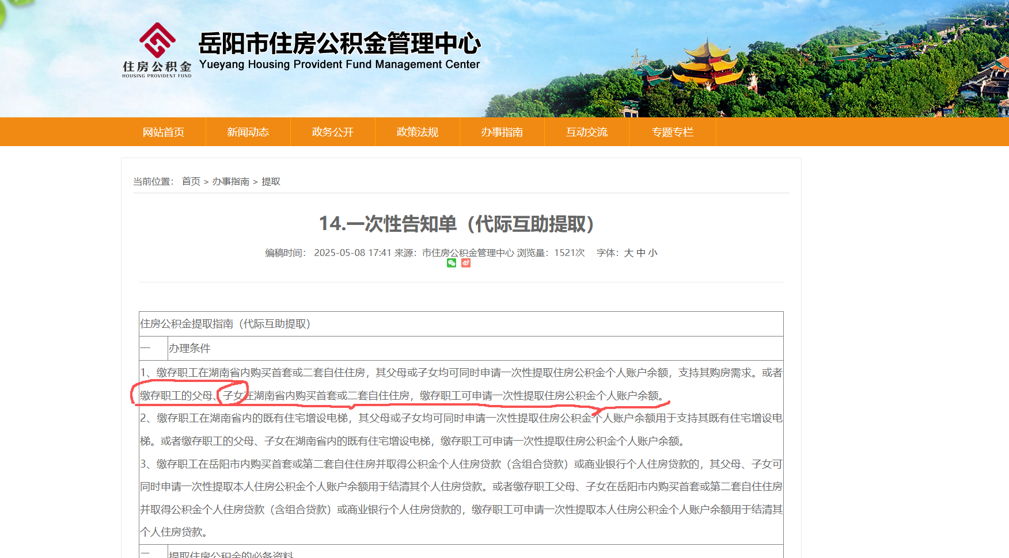Expand 政务公开 navigation menu

point(333,132)
